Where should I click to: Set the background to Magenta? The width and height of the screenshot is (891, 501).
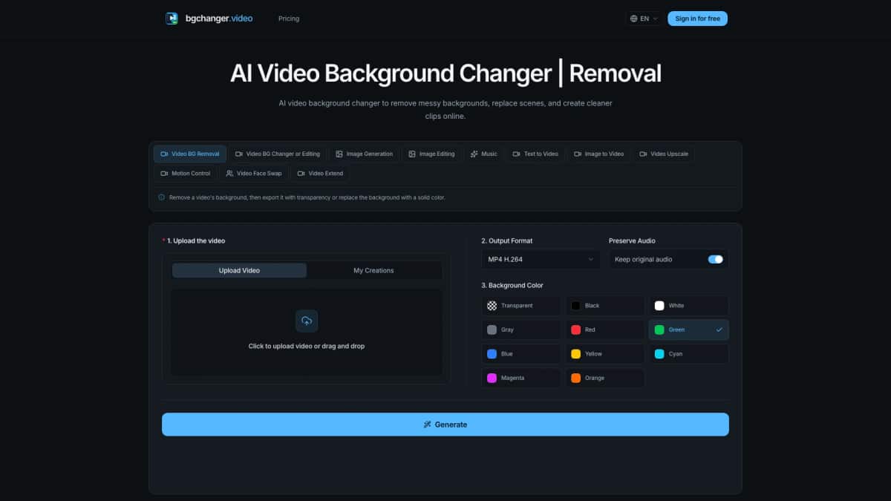click(x=521, y=378)
